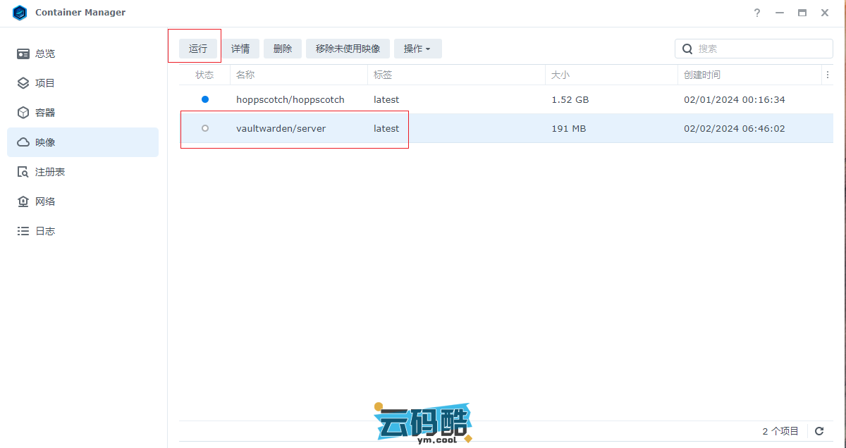
Task: Expand the 操作 dropdown button
Action: click(x=417, y=49)
